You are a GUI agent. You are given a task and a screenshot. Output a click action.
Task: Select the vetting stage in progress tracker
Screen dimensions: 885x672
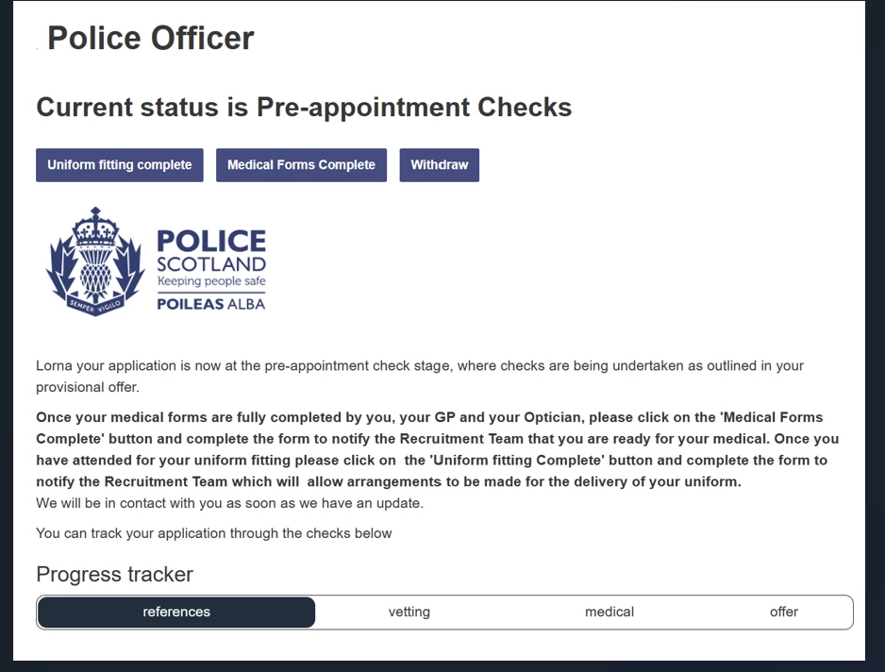click(409, 613)
